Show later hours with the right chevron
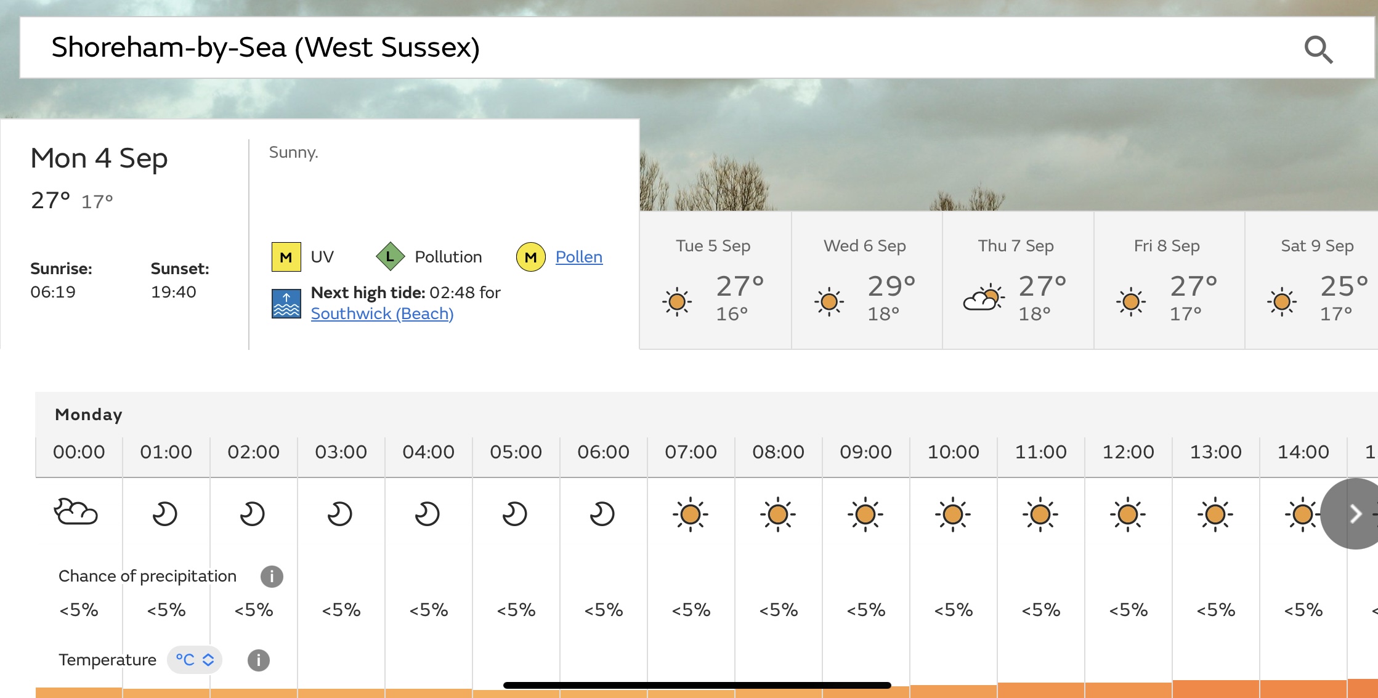Screen dimensions: 1378x698 [x=1355, y=513]
